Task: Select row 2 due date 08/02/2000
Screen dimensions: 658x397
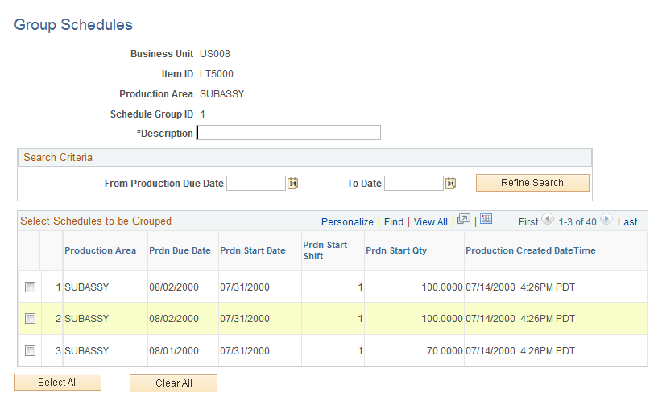Action: pos(174,319)
